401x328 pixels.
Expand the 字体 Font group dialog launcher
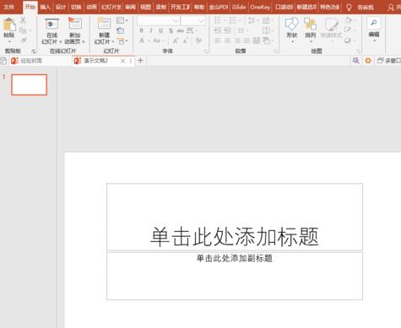206,51
